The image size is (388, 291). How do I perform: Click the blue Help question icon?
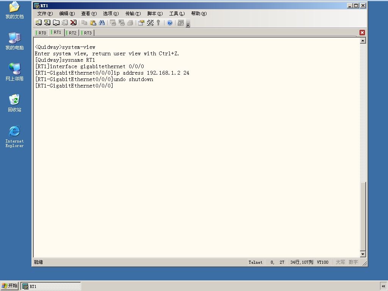[170, 23]
